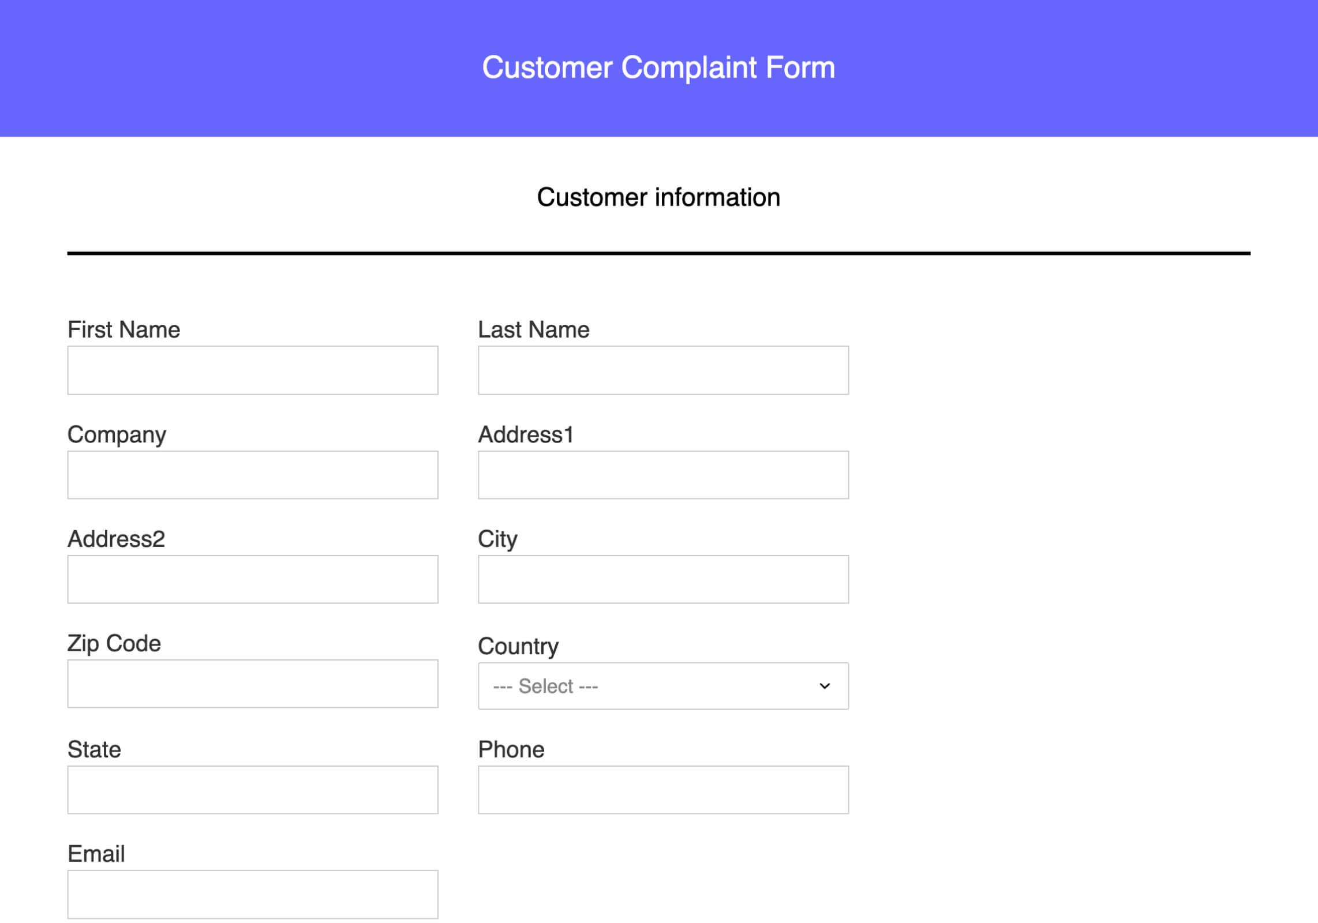This screenshot has width=1318, height=923.
Task: Click inside the City input field
Action: [662, 579]
